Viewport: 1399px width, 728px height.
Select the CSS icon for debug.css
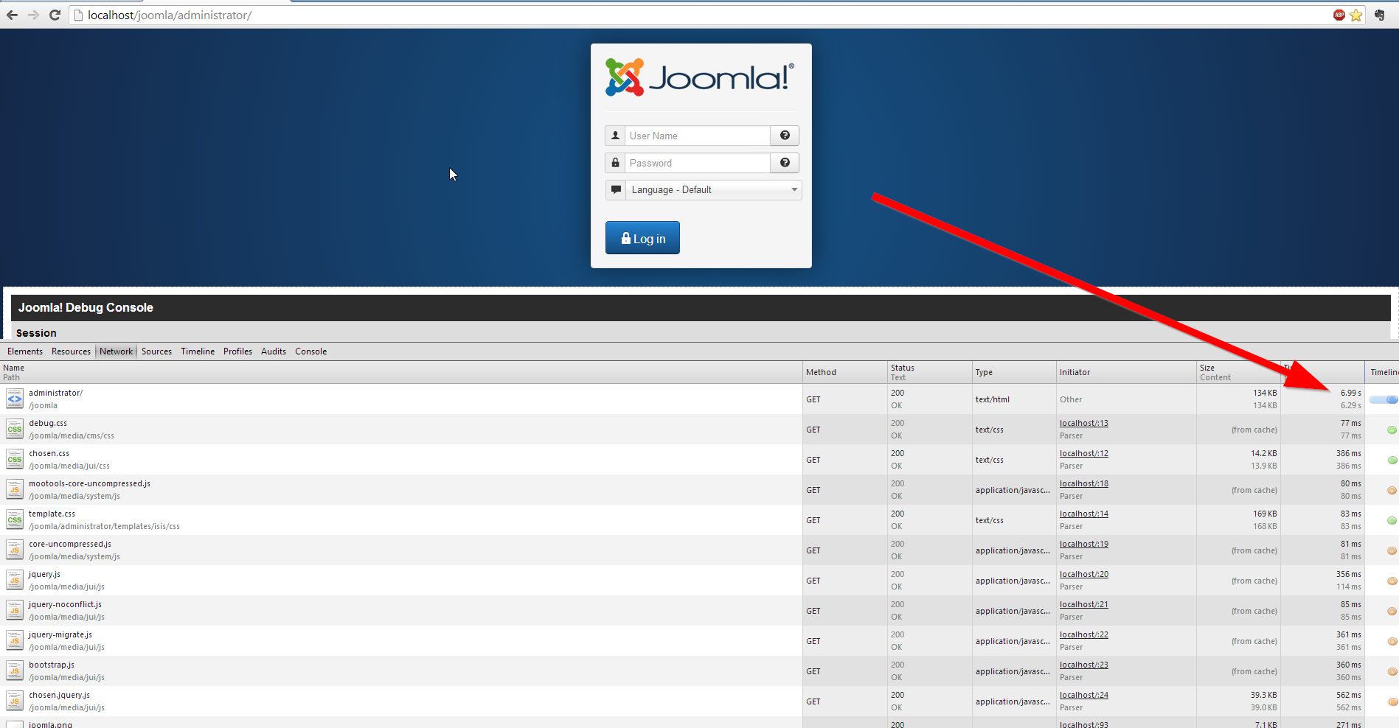coord(15,429)
